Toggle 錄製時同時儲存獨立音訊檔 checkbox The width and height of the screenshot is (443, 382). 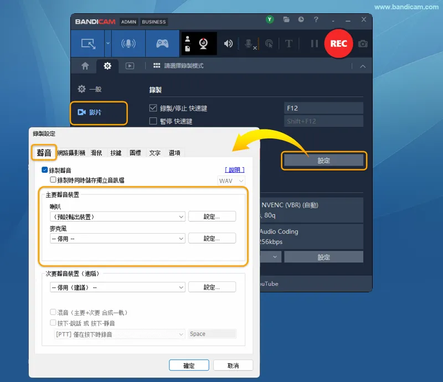click(53, 179)
